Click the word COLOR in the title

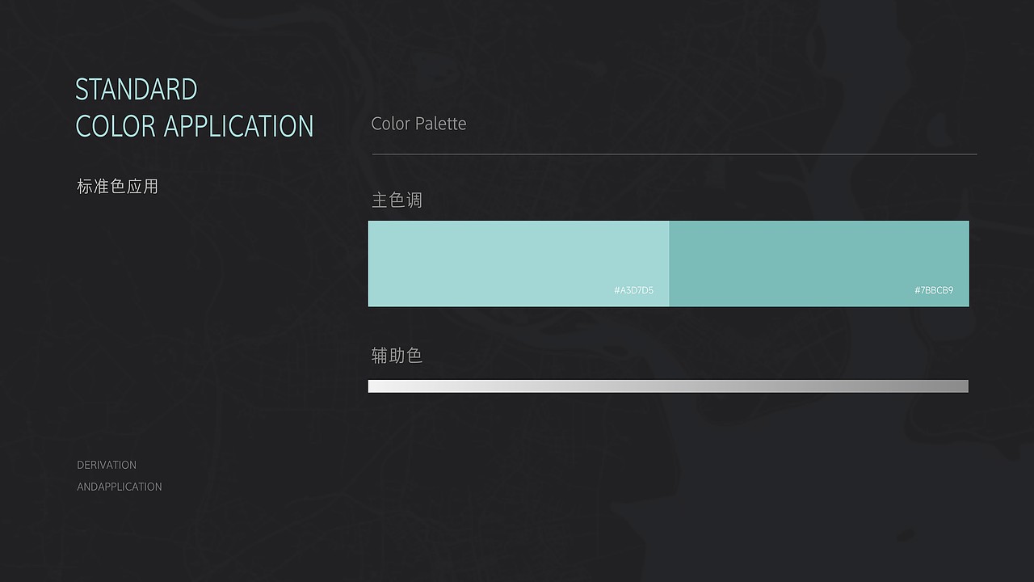pyautogui.click(x=116, y=126)
